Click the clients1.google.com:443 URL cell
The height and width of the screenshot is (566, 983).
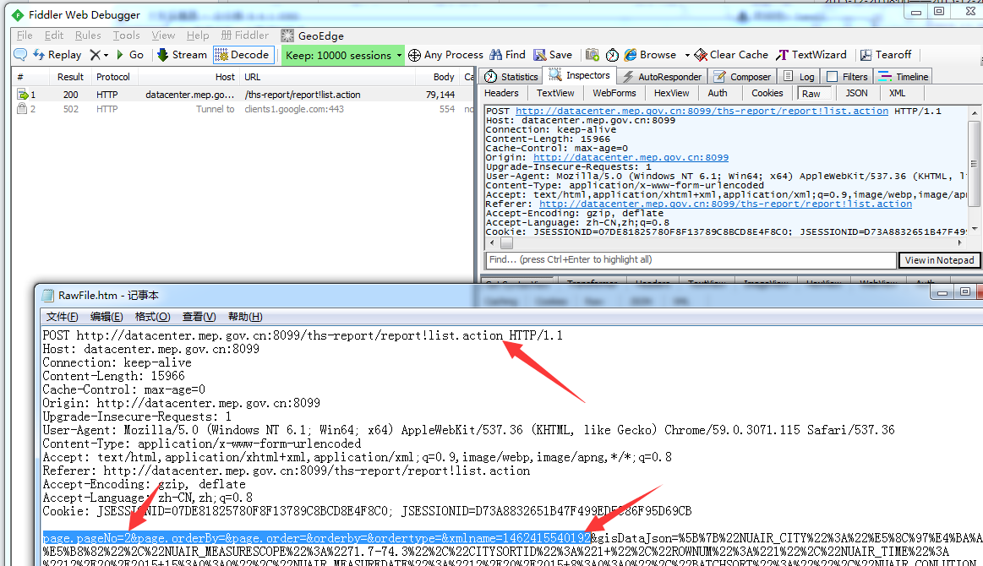pyautogui.click(x=294, y=109)
